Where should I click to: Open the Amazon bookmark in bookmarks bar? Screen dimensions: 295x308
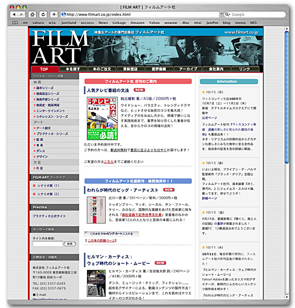point(137,23)
